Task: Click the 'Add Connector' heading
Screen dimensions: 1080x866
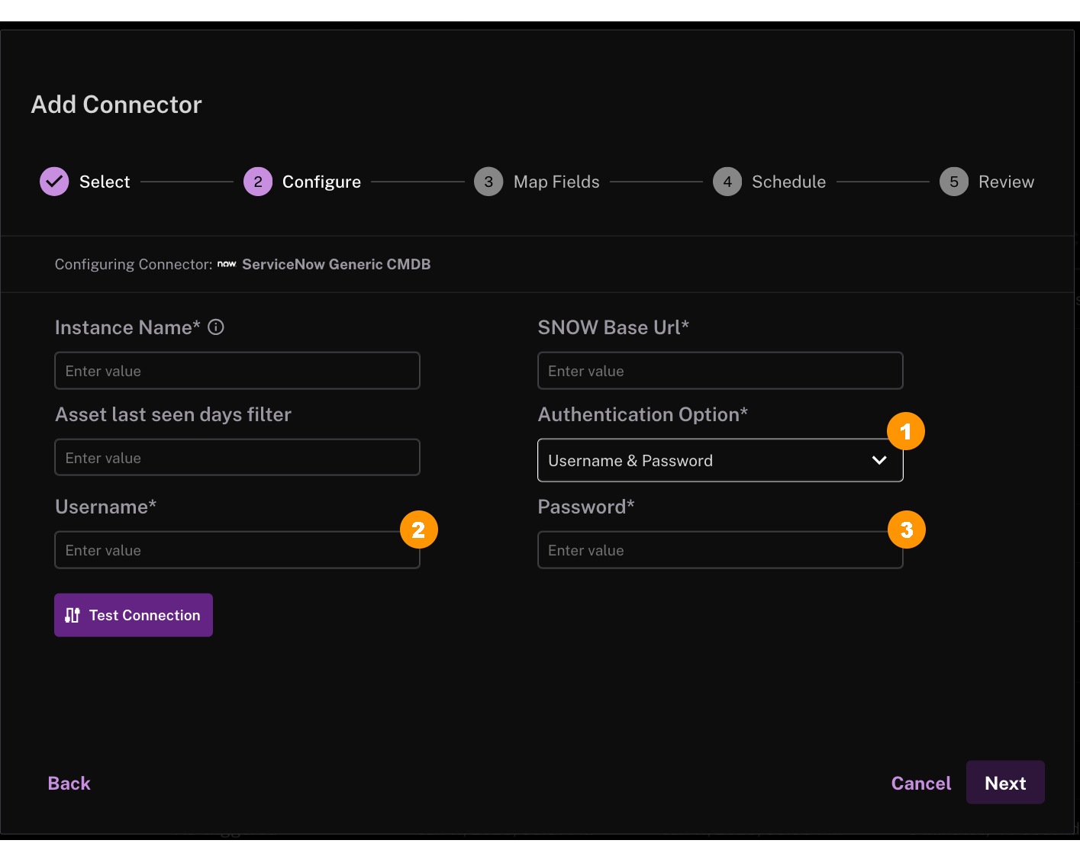Action: pyautogui.click(x=116, y=105)
